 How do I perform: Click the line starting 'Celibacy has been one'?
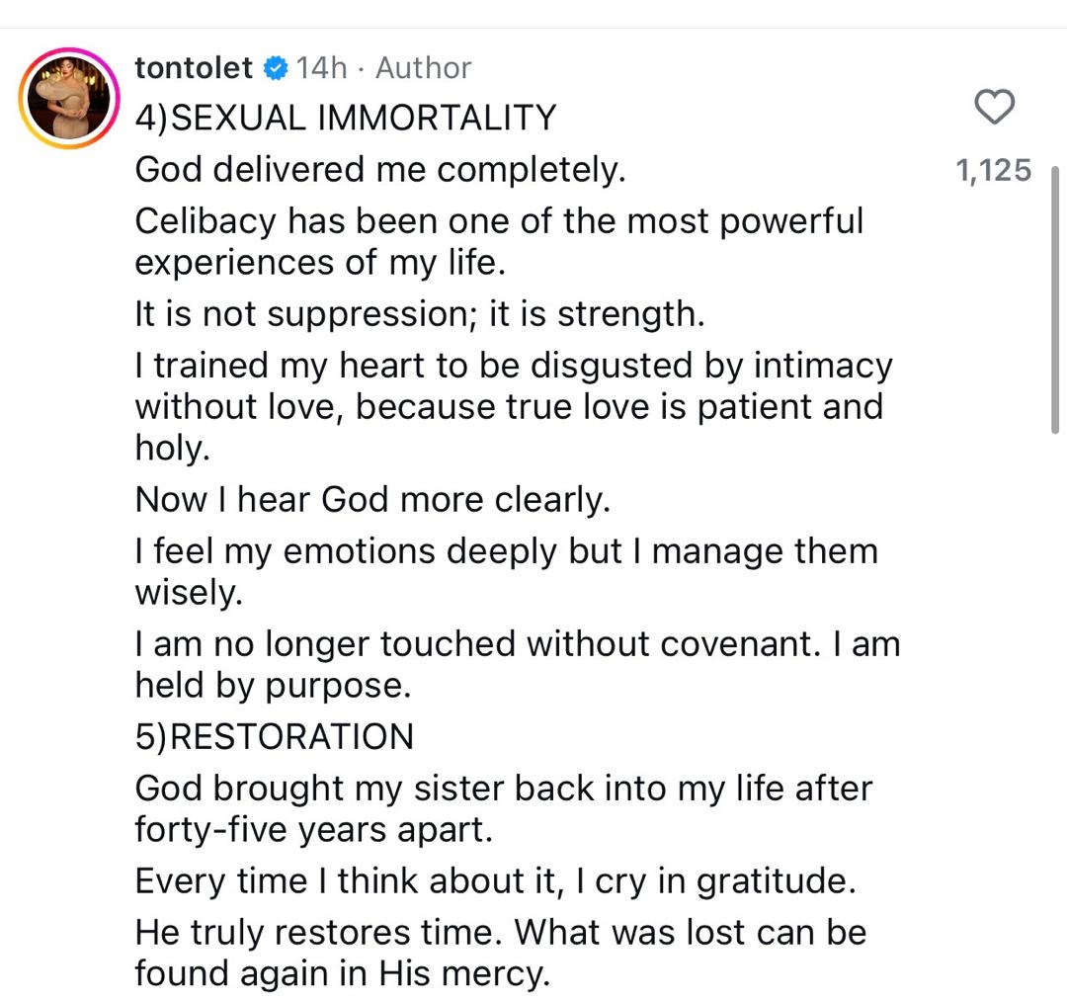tap(499, 221)
